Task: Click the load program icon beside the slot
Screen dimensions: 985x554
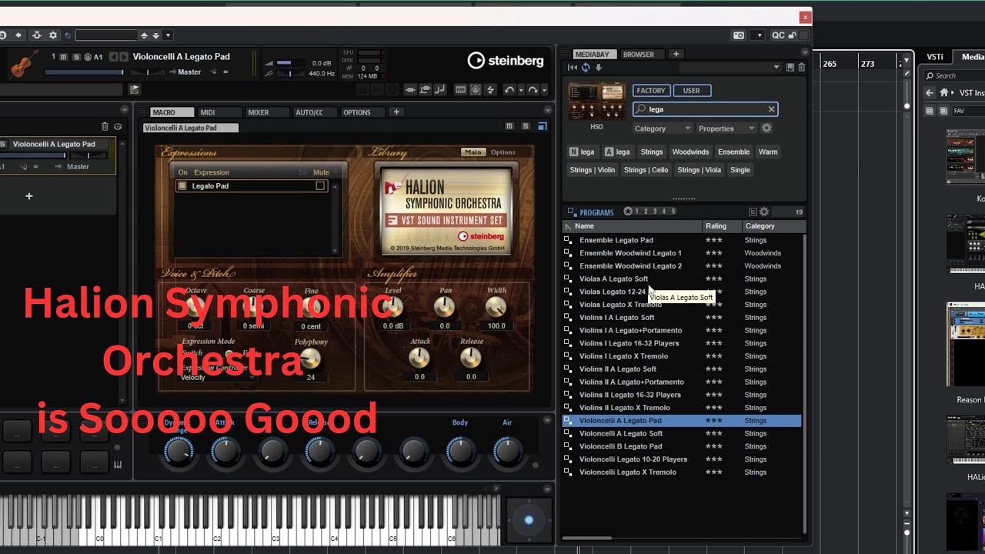Action: [135, 90]
